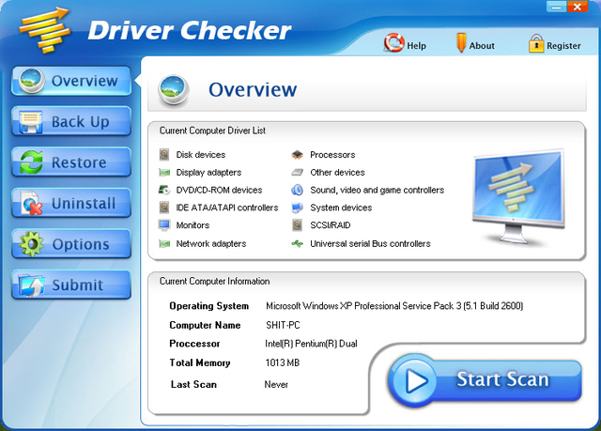Screen dimensions: 601x431
Task: Click the About pencil icon
Action: [x=461, y=43]
